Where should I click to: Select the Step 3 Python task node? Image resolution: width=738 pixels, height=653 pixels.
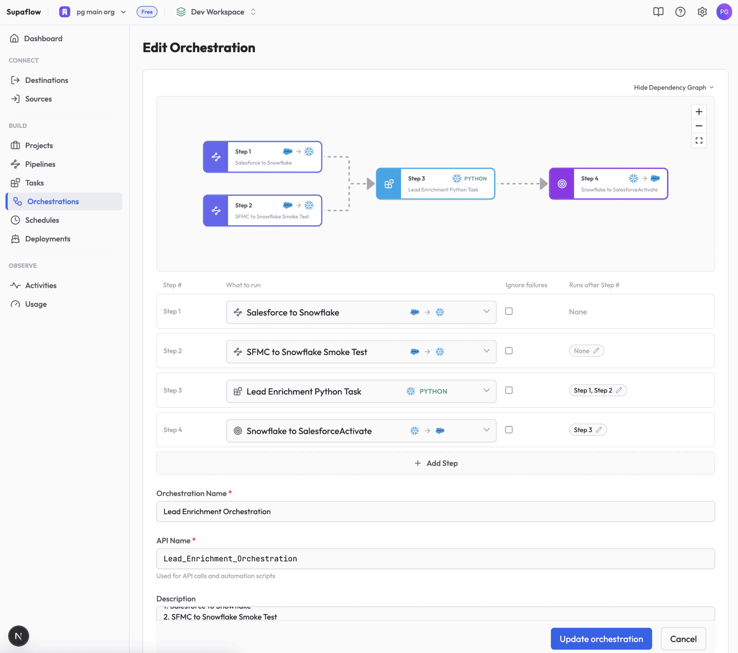[435, 184]
